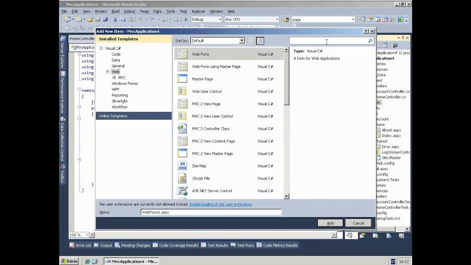Click the template list scroll down arrow
Screen dimensions: 471x265
coord(286,197)
